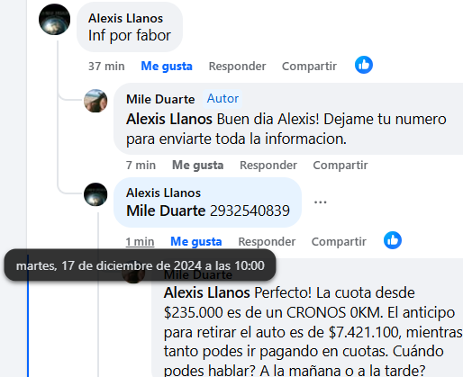Click Compartir under the 7 min reply
Screen dimensions: 463x377
(340, 165)
